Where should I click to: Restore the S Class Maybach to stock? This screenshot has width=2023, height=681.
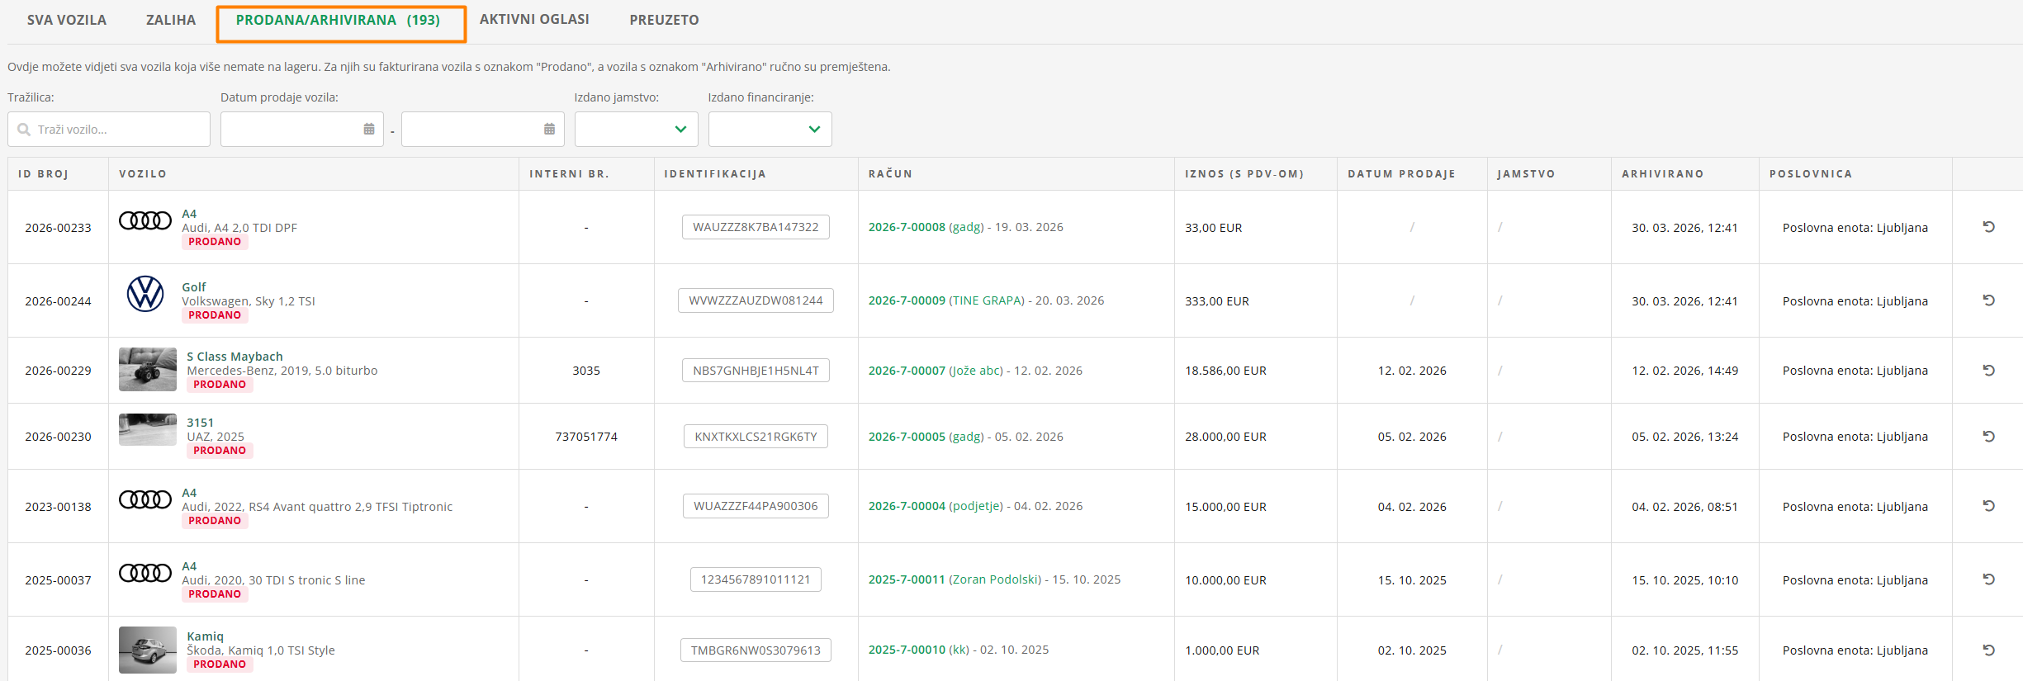1988,371
